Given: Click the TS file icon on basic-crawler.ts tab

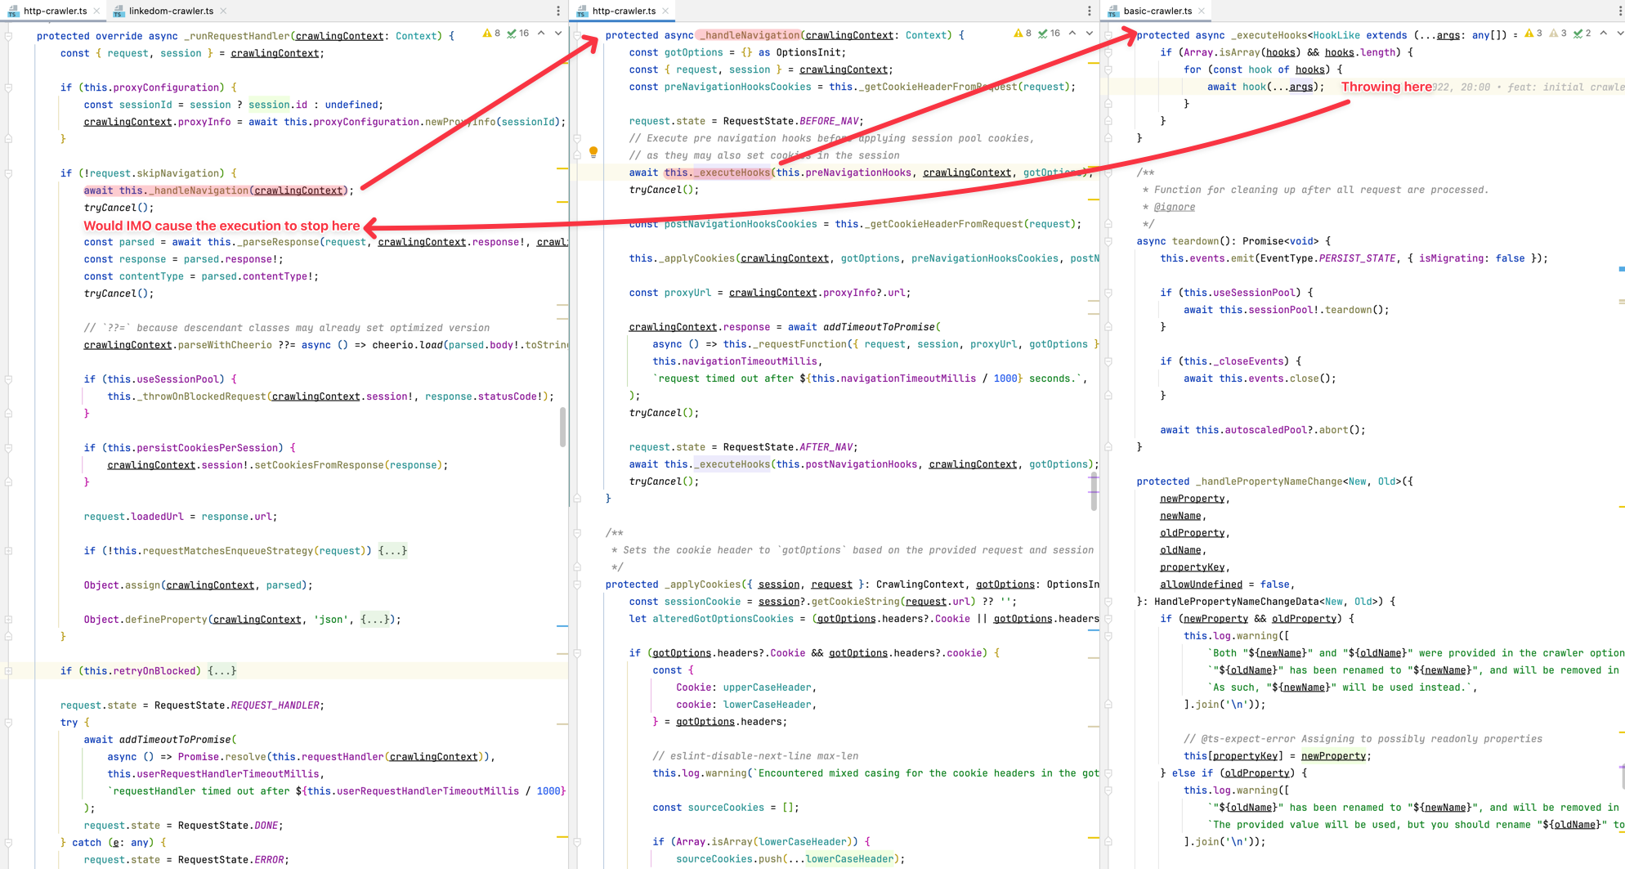Looking at the screenshot, I should point(1112,11).
